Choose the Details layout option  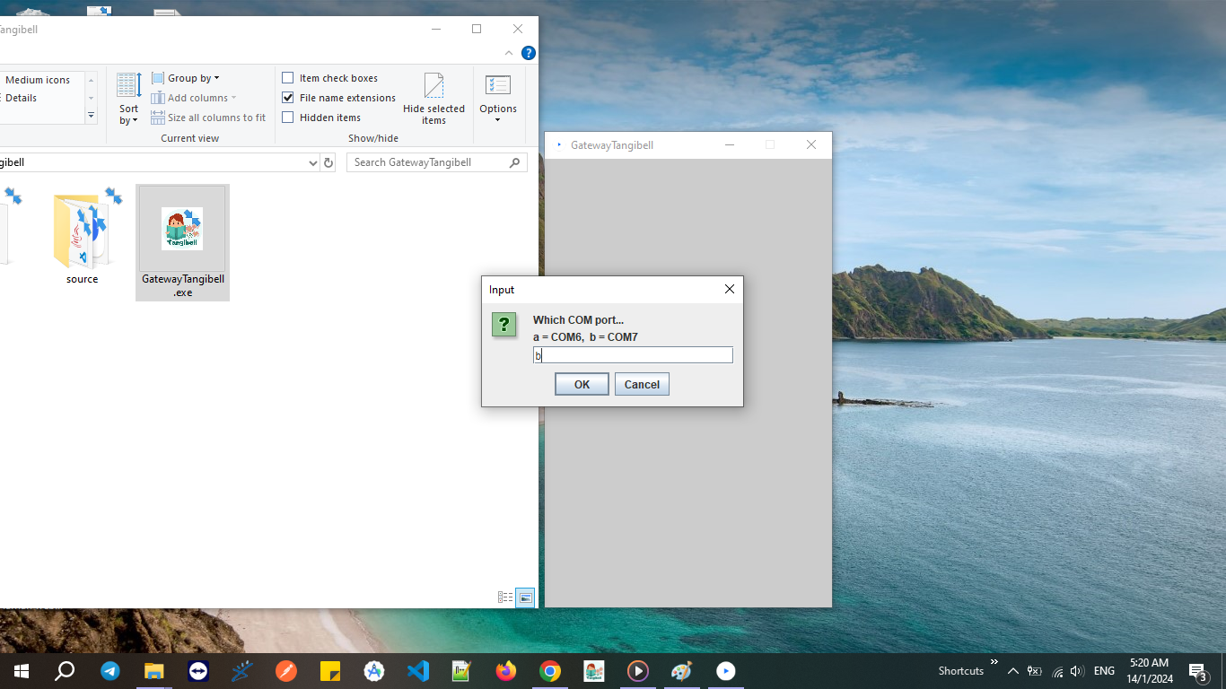[22, 98]
